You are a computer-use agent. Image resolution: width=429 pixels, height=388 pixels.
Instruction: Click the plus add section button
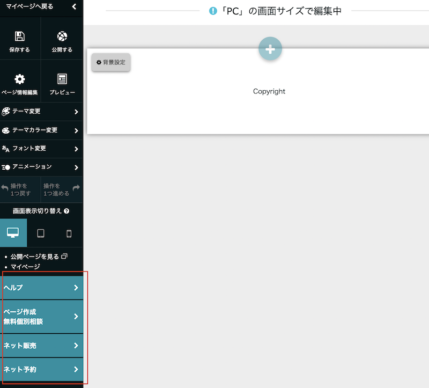pyautogui.click(x=270, y=49)
